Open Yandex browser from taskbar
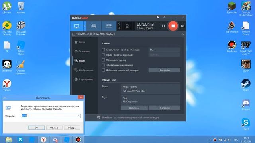The image size is (255, 143). 43,139
